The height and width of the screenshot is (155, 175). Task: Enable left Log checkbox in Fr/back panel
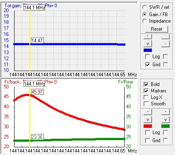tap(148, 132)
